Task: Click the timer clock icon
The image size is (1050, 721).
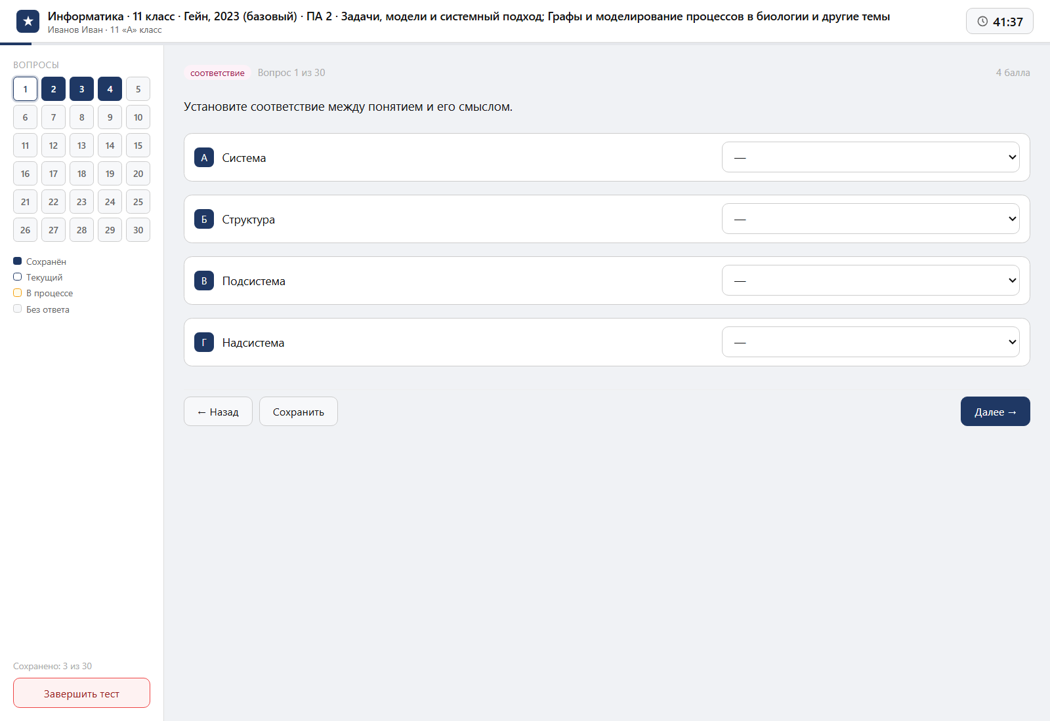Action: pyautogui.click(x=982, y=22)
